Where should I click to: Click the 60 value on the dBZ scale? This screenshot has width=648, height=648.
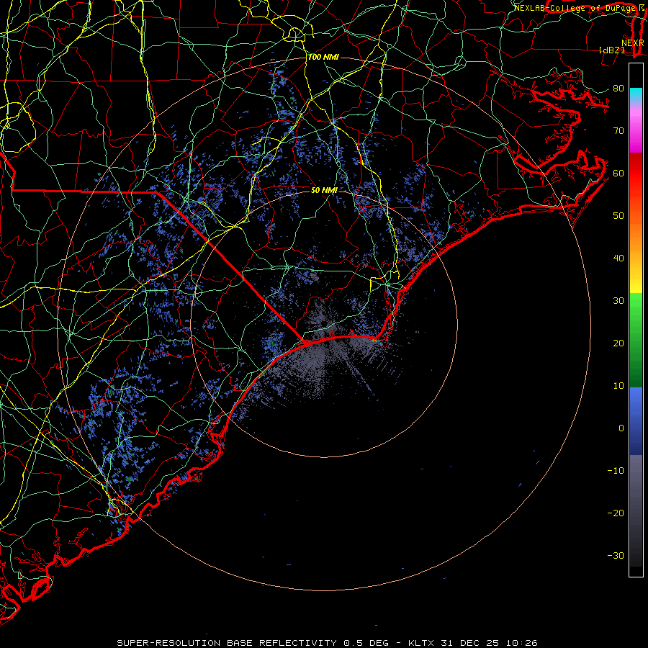click(618, 173)
